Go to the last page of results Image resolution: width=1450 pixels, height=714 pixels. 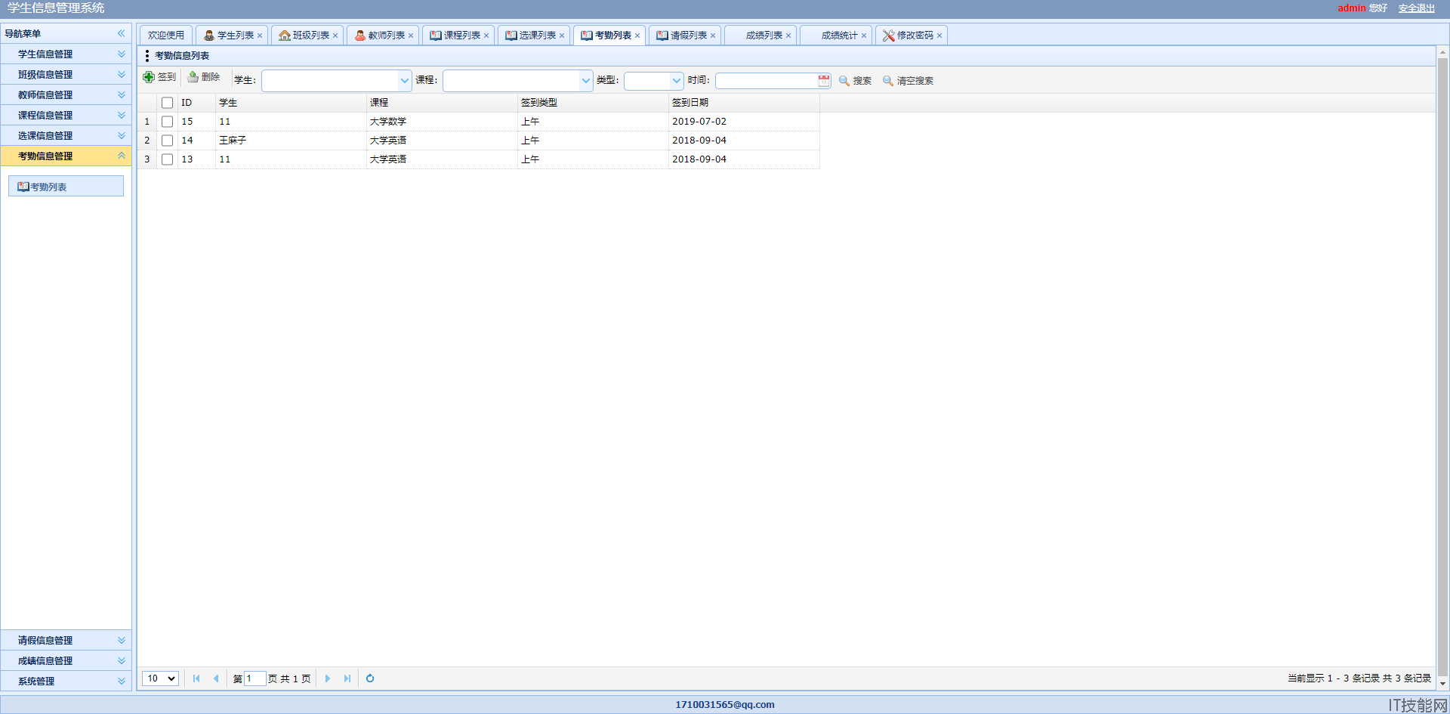(x=347, y=678)
